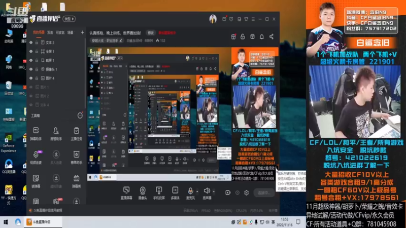
Task: Click the 麦克风 microphone icon
Action: 190,192
